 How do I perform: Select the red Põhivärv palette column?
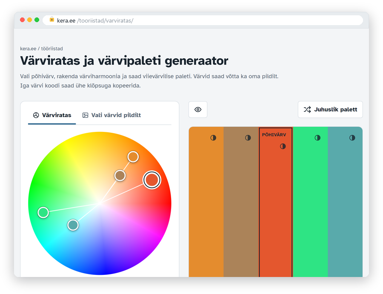click(x=275, y=202)
